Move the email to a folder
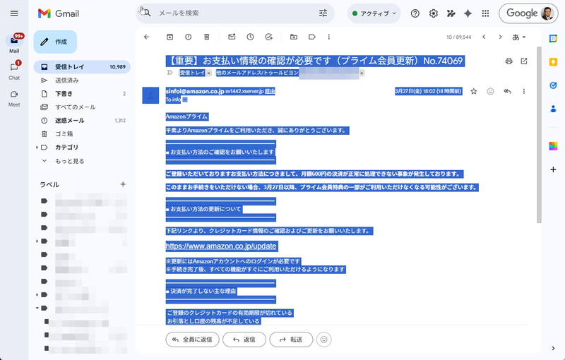The width and height of the screenshot is (565, 360). (294, 37)
